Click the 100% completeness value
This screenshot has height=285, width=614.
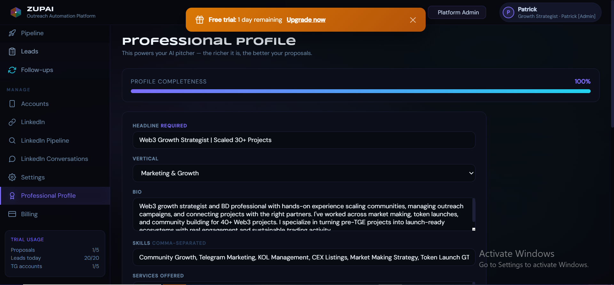coord(582,82)
